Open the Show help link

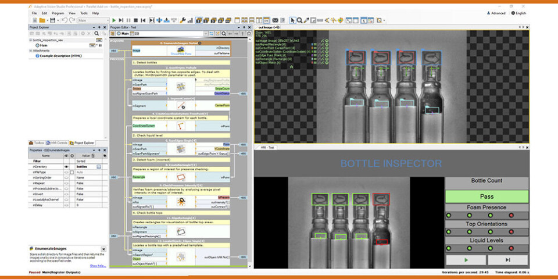click(98, 266)
